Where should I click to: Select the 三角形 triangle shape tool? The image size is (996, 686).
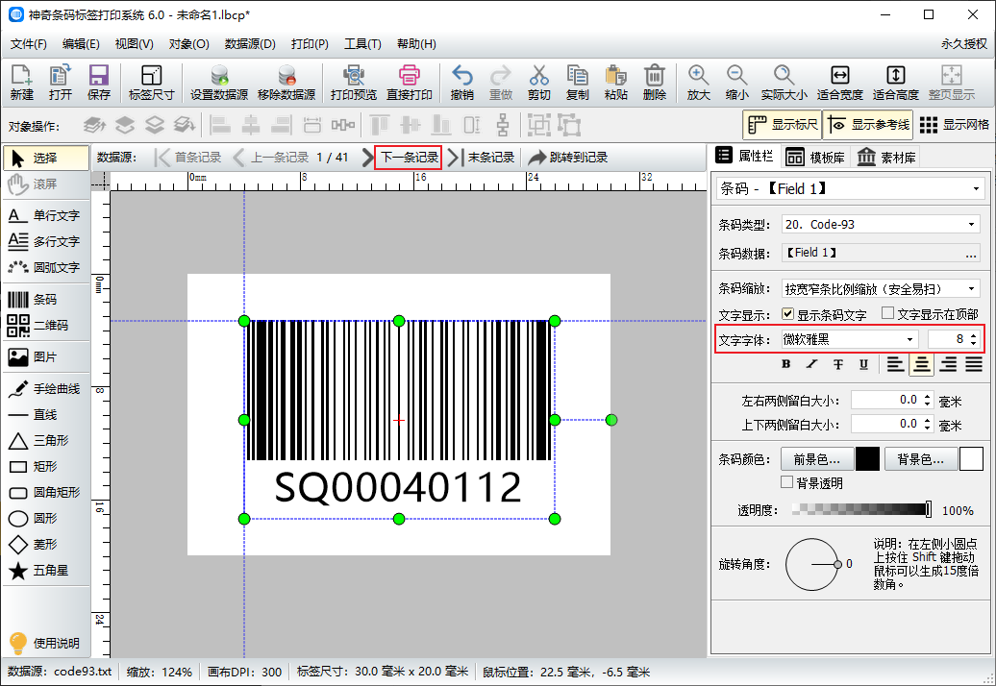point(44,440)
